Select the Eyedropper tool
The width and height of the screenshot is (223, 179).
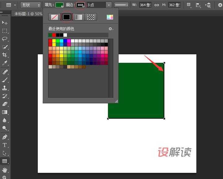(5, 63)
